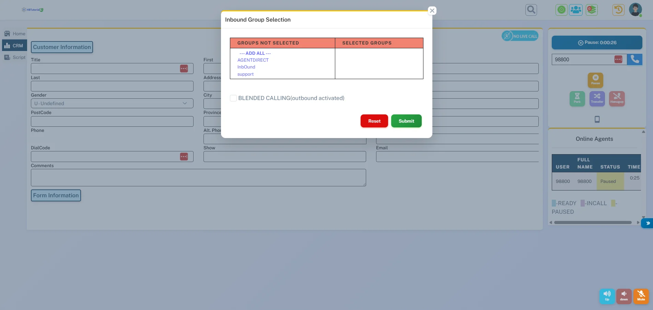The height and width of the screenshot is (310, 653).
Task: Enable the BLENDED CALLING checkbox
Action: point(233,98)
